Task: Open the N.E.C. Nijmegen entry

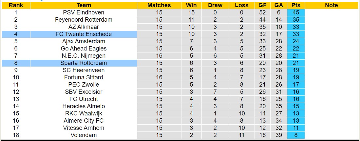Action: pyautogui.click(x=84, y=56)
